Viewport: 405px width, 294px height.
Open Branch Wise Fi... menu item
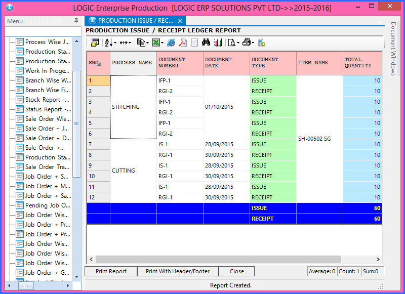pyautogui.click(x=43, y=90)
